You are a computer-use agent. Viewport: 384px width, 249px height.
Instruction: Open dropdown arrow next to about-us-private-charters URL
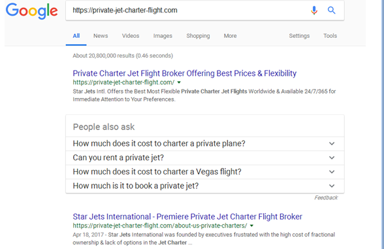(x=251, y=225)
